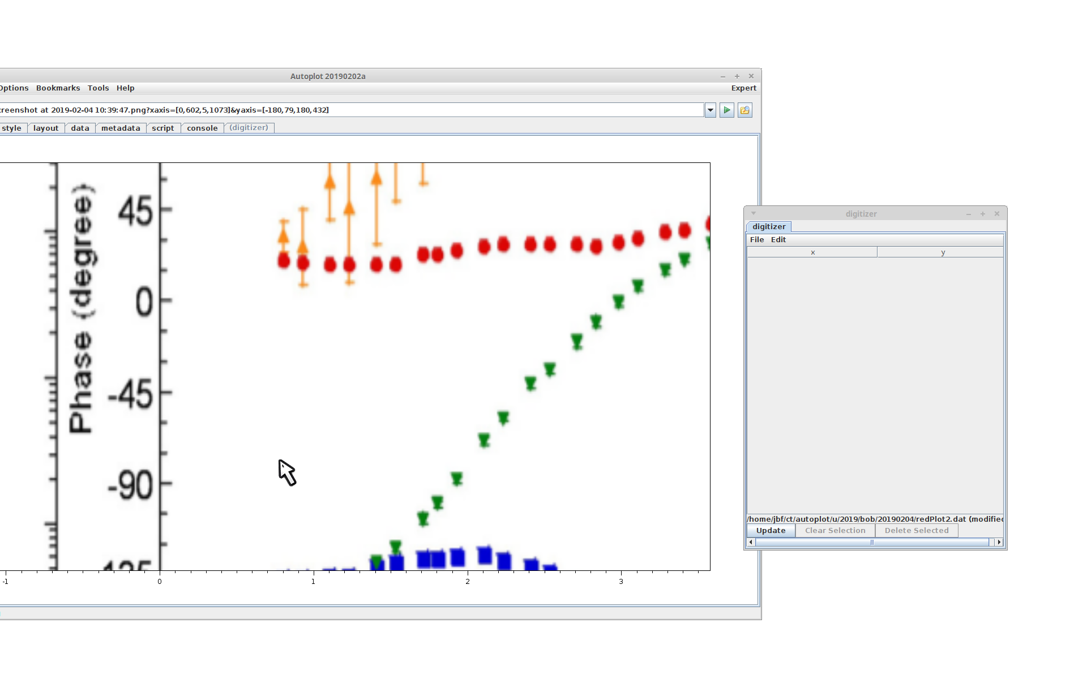Open the Bookmarks menu
This screenshot has height=679, width=1087.
tap(58, 88)
